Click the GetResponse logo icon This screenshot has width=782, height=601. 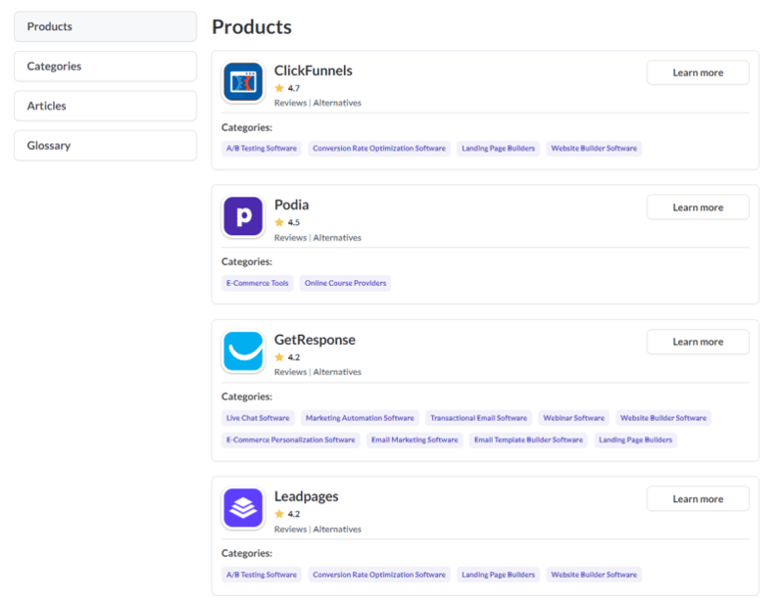(x=243, y=351)
